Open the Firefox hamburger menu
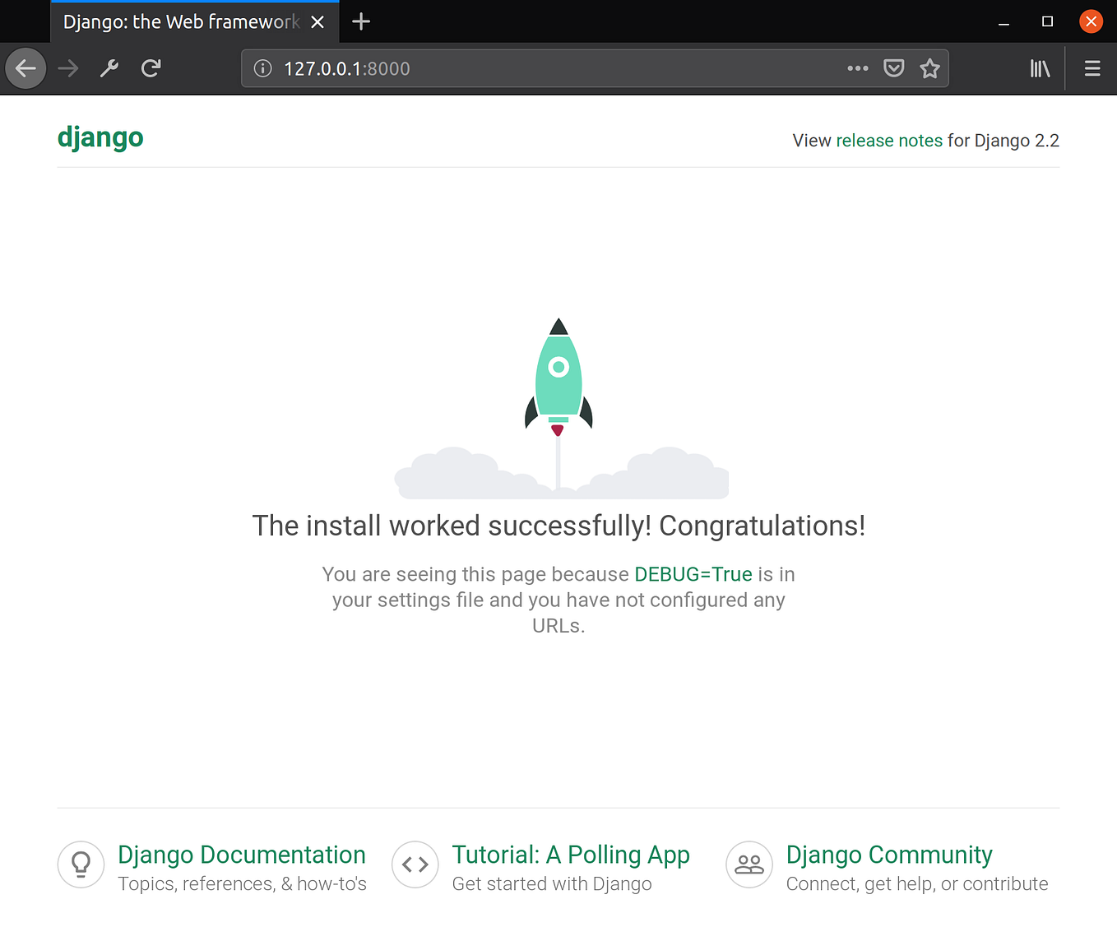Viewport: 1117px width, 927px height. click(x=1092, y=68)
